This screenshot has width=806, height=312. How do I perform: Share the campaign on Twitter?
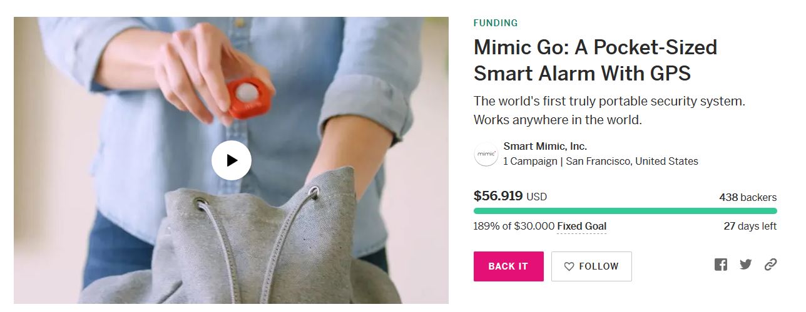pyautogui.click(x=745, y=265)
